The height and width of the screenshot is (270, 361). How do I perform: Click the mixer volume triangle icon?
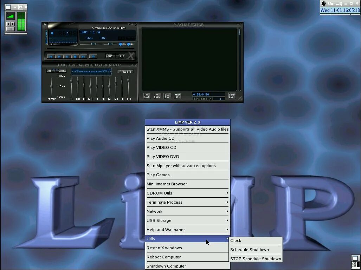[10, 16]
